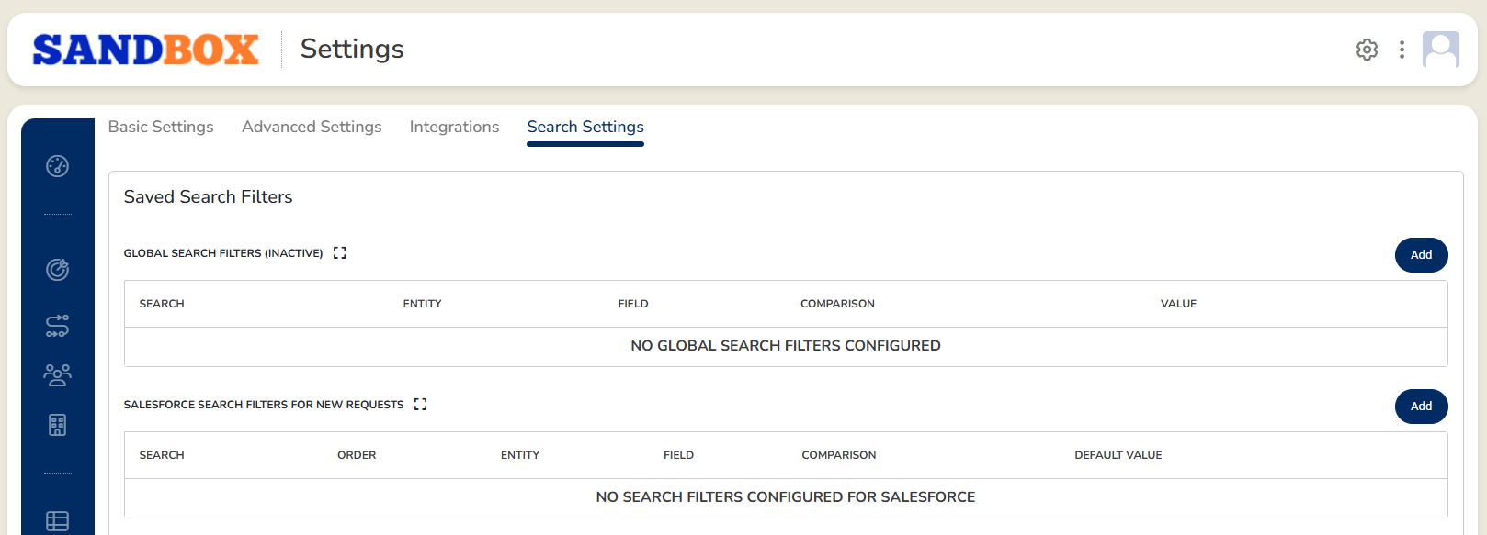Click the Comparison column header in global filters
The image size is (1487, 535).
tap(837, 304)
